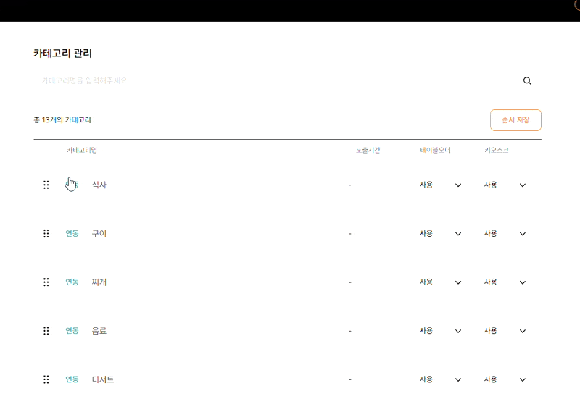Grab the drag handle for 음료 row

pyautogui.click(x=46, y=331)
